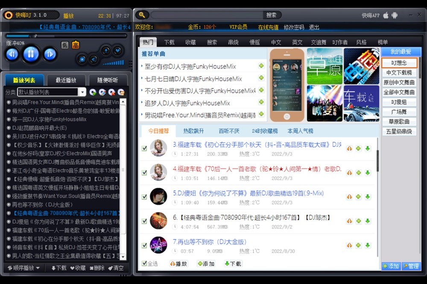
Task: Open the 默认播放列表 category dropdown
Action: (x=82, y=92)
